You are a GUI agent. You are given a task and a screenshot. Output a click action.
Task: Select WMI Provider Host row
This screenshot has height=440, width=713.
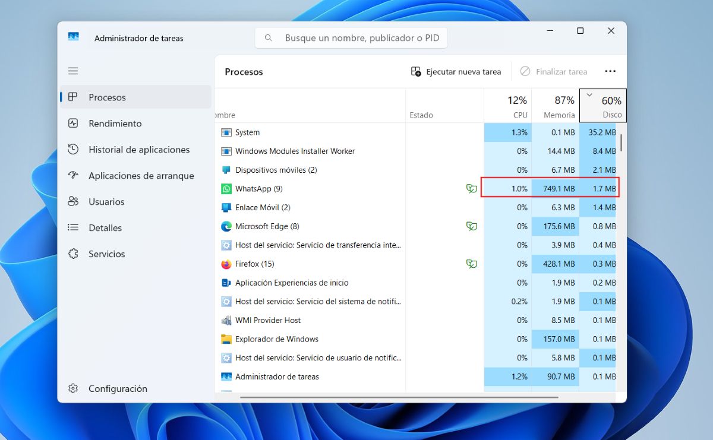[416, 320]
